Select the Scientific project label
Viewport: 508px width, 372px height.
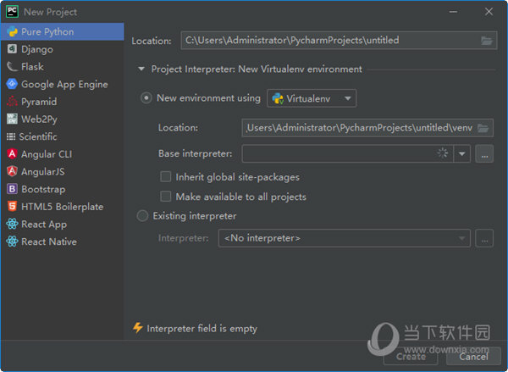tap(38, 137)
